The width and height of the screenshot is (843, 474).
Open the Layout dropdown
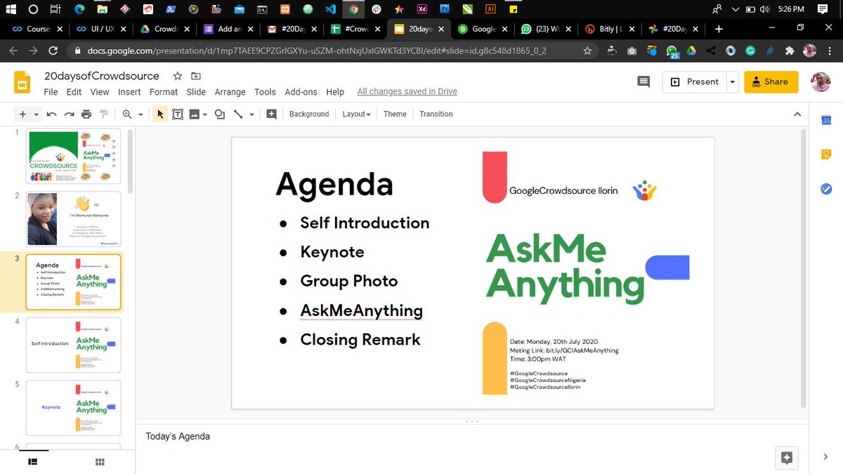(356, 114)
